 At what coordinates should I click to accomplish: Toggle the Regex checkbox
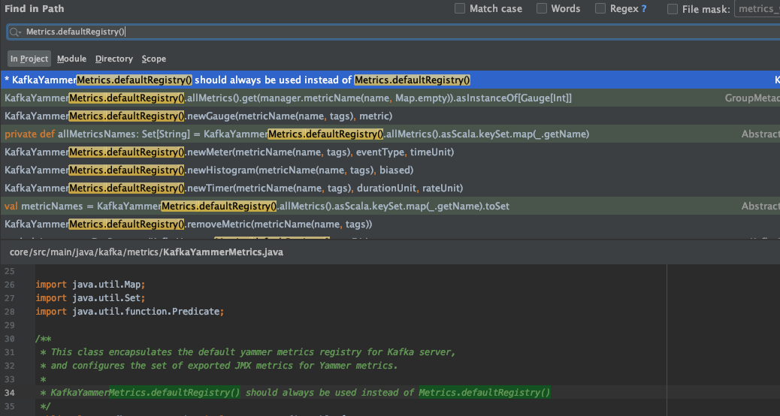click(600, 9)
